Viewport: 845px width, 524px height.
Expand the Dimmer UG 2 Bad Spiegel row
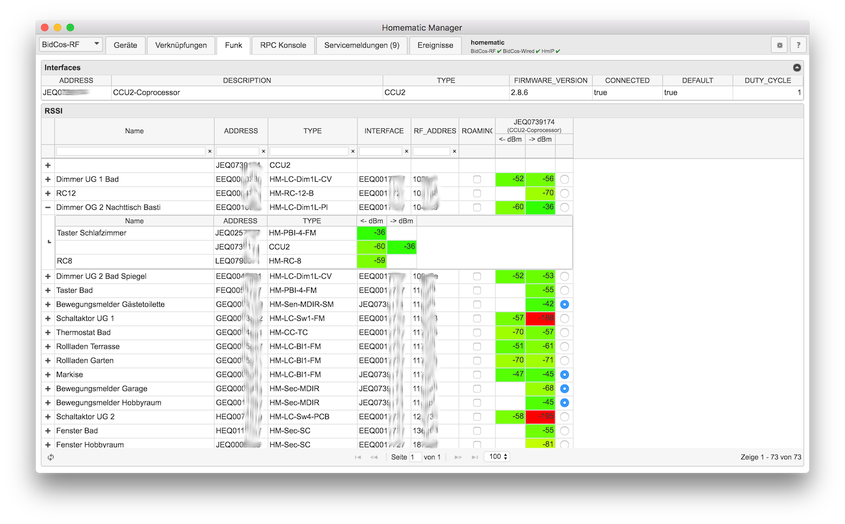click(48, 276)
